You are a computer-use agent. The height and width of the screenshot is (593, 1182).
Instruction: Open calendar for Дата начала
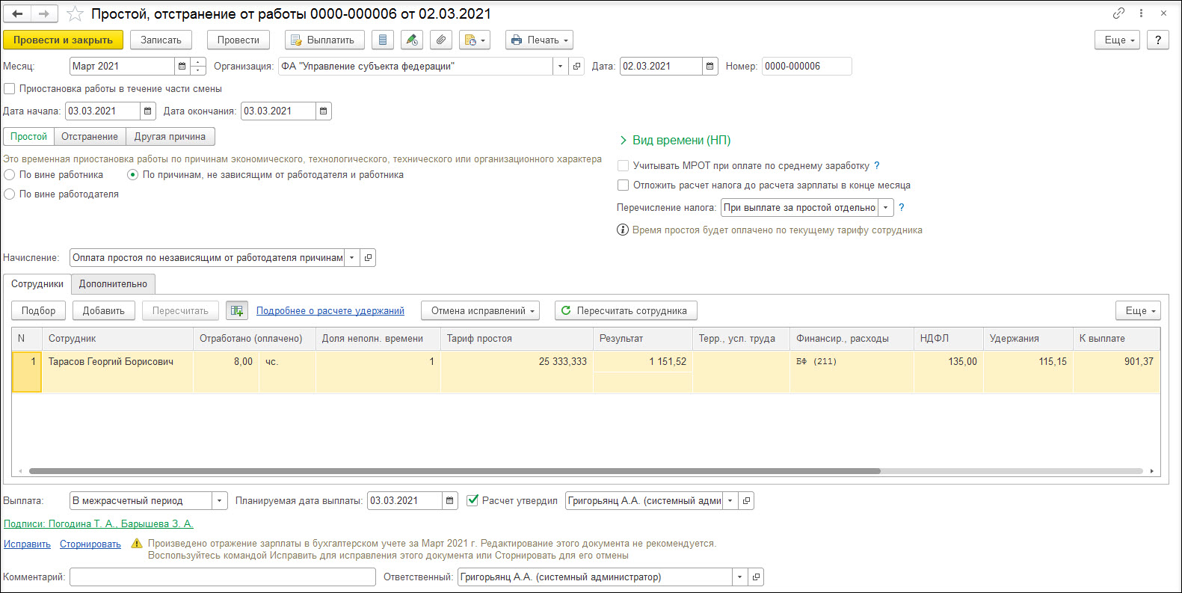[148, 111]
